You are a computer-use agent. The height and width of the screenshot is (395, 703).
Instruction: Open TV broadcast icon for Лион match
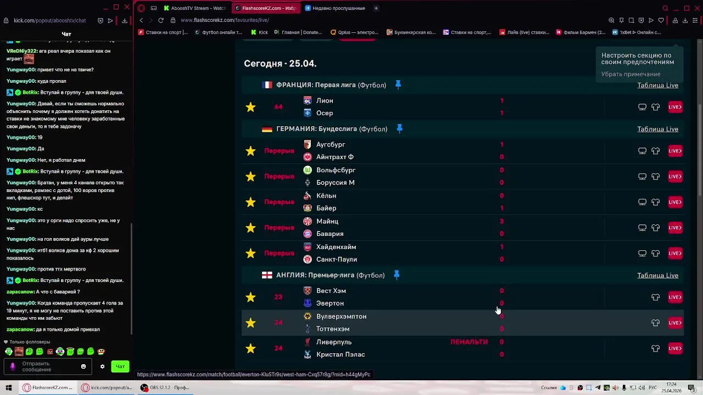click(x=642, y=107)
